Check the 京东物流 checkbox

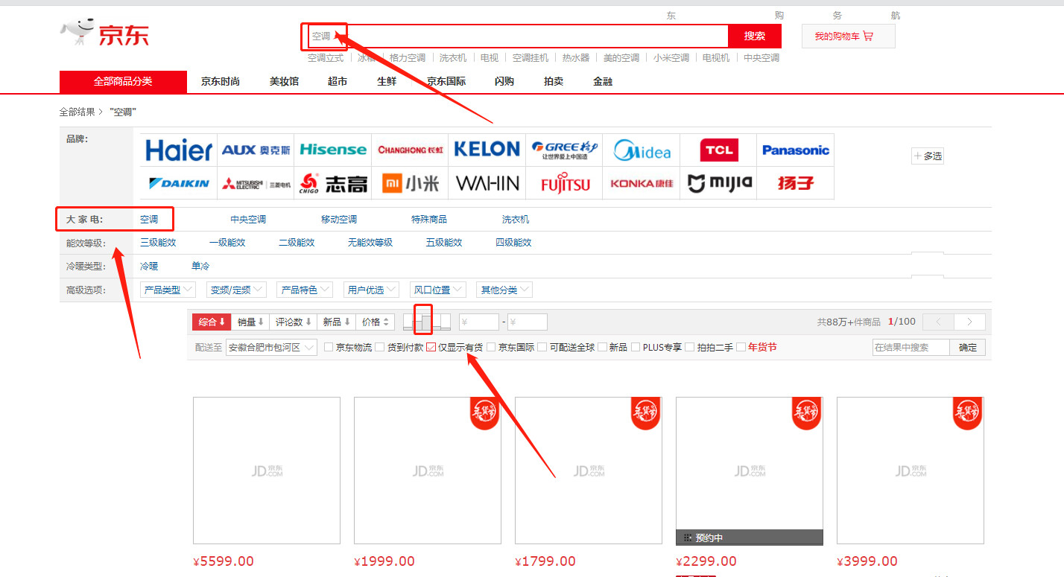(x=329, y=347)
